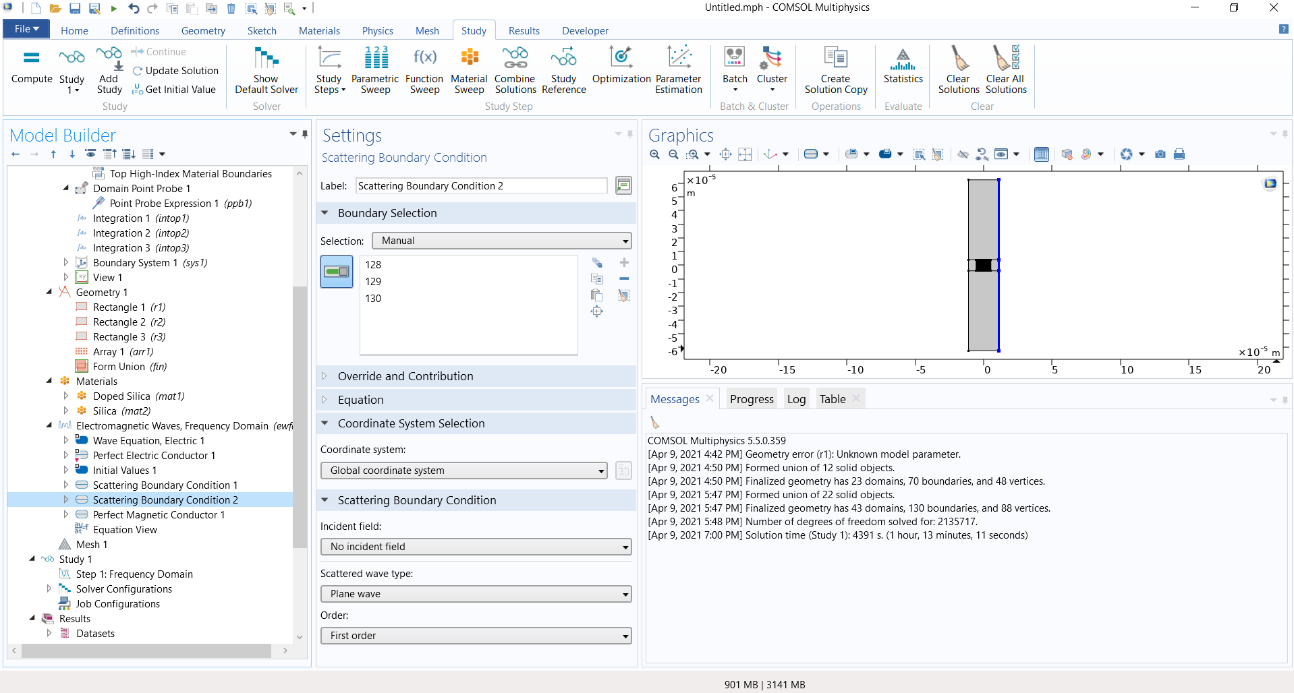This screenshot has width=1294, height=693.
Task: Click the Function Sweep icon
Action: click(x=424, y=70)
